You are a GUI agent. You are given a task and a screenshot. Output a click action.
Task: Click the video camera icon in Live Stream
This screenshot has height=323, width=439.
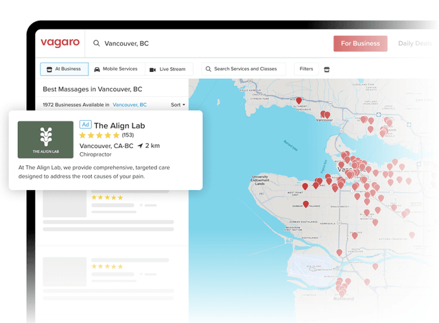click(x=152, y=70)
